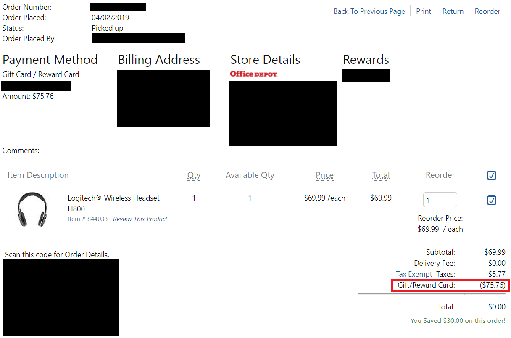The image size is (511, 338).
Task: Click the Reorder link in the top navigation
Action: [x=487, y=11]
